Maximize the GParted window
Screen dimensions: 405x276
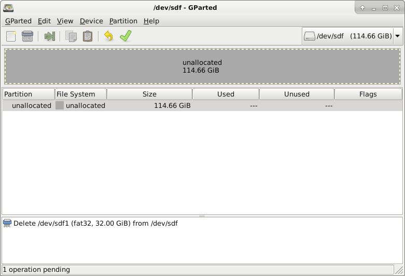(385, 8)
